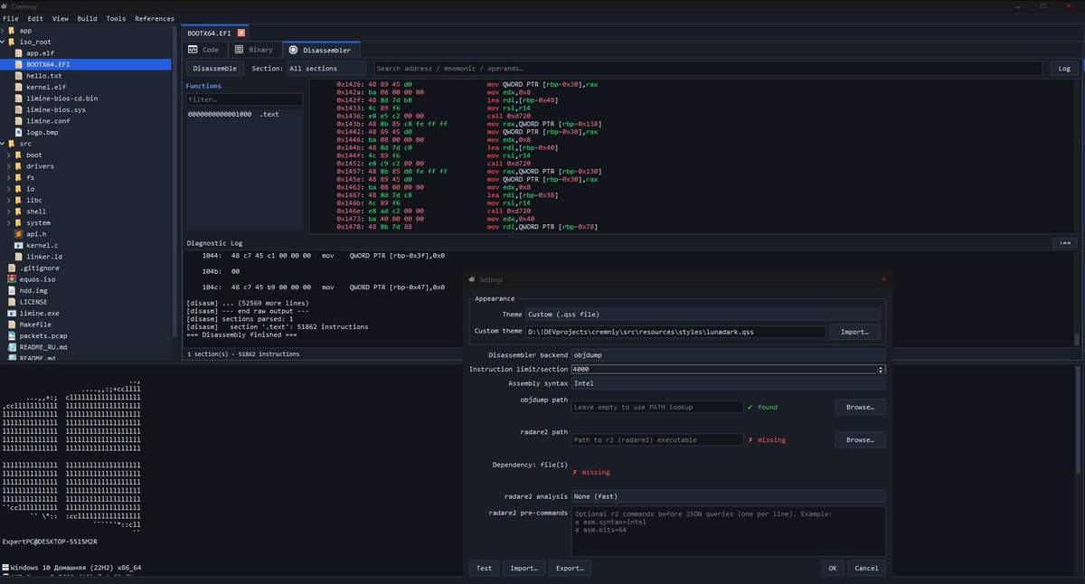This screenshot has width=1085, height=584.
Task: Click the radare2 path input field
Action: 656,439
